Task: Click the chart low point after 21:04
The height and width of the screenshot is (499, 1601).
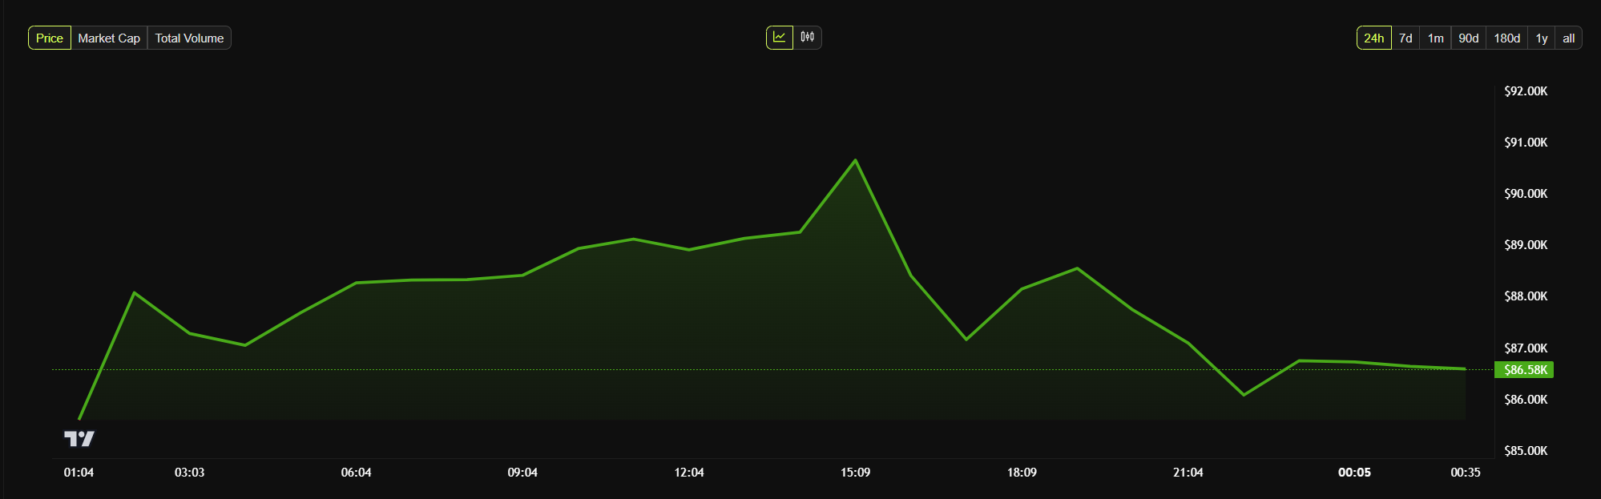Action: pos(1244,395)
